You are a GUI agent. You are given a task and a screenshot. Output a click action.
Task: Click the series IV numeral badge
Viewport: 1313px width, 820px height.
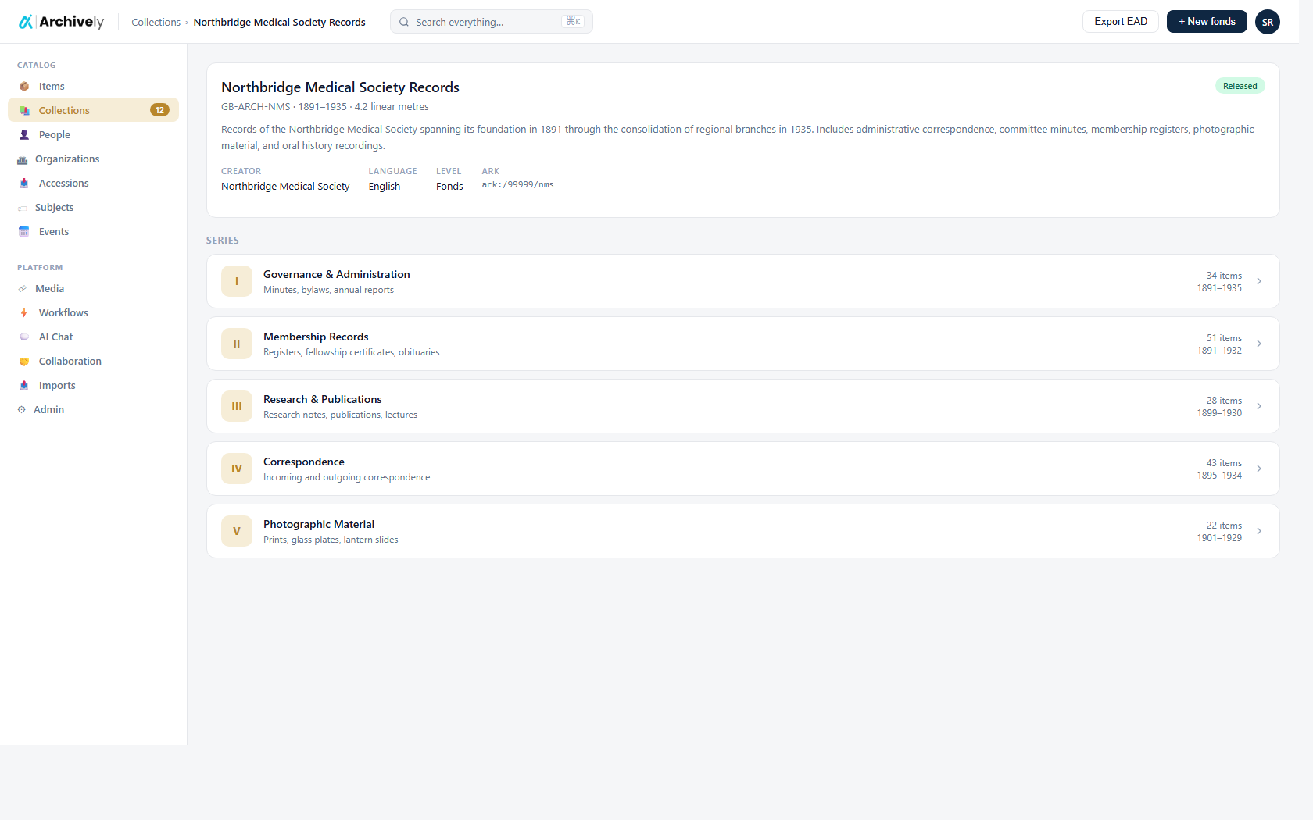237,469
